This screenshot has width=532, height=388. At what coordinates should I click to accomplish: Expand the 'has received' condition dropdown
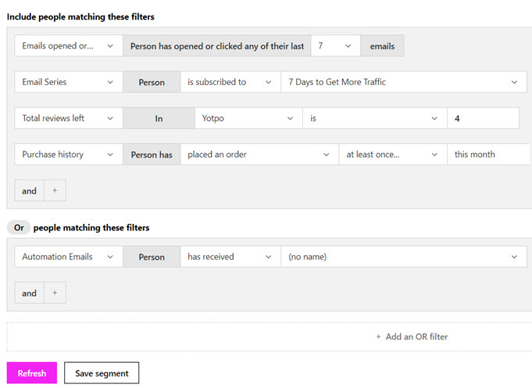pyautogui.click(x=230, y=257)
